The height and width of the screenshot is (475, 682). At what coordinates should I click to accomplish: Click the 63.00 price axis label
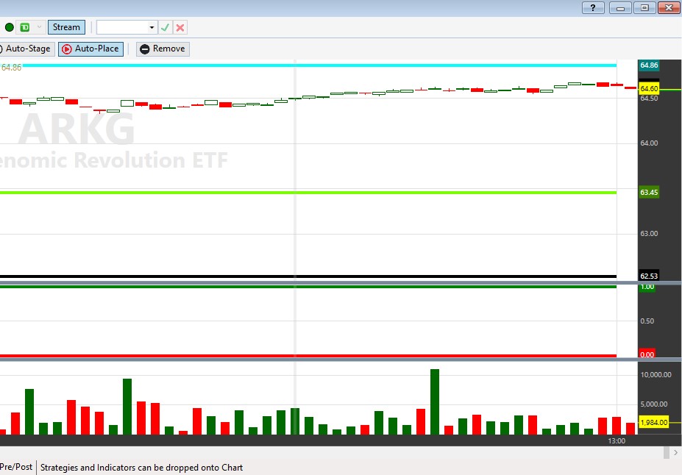tap(649, 233)
